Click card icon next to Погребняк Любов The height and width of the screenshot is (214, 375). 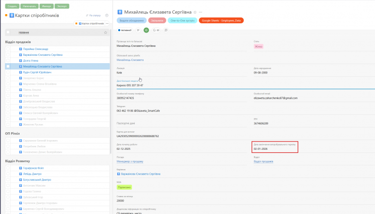21,146
